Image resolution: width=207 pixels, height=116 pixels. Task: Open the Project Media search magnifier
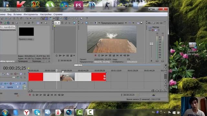[x=46, y=23]
